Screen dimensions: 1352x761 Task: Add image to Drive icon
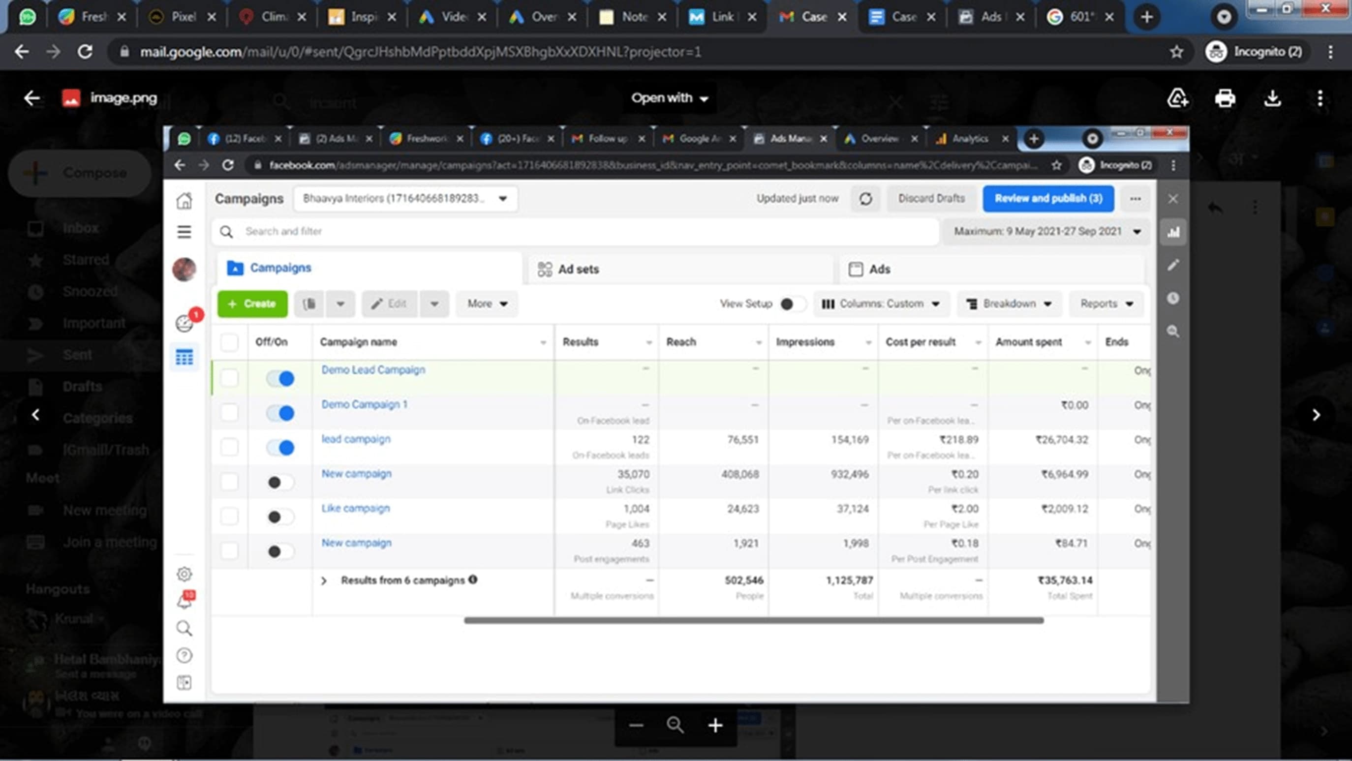point(1177,98)
